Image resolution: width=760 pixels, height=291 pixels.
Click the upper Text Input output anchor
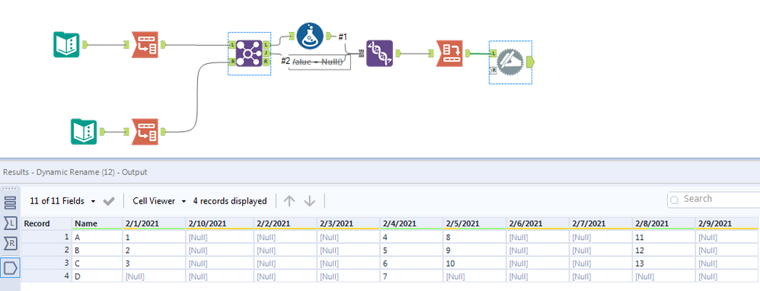pos(85,45)
